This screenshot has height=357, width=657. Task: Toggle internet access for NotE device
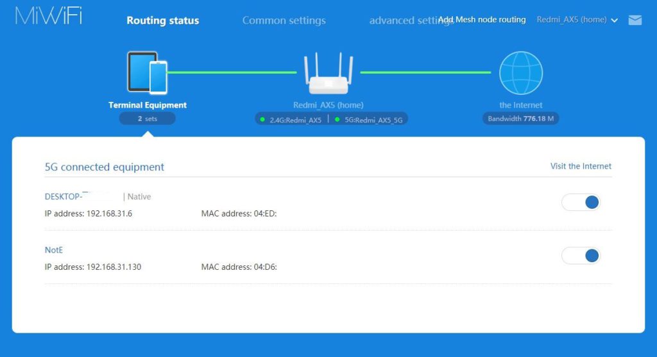click(581, 256)
